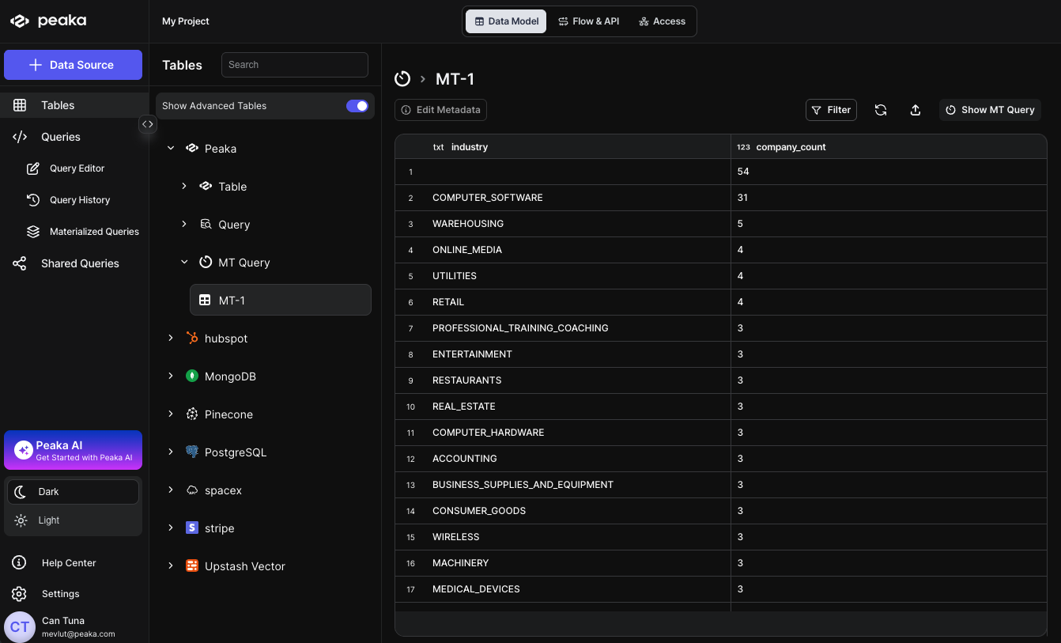Click the refresh icon beside Filter
Screen dimensions: 1061x643
[880, 110]
